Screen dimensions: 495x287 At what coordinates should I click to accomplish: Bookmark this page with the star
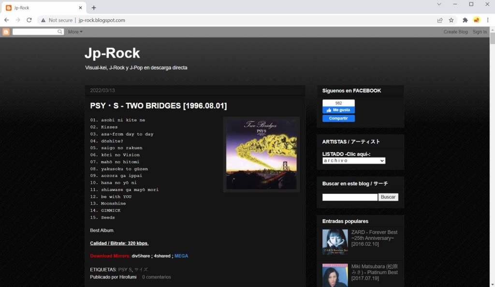[451, 20]
